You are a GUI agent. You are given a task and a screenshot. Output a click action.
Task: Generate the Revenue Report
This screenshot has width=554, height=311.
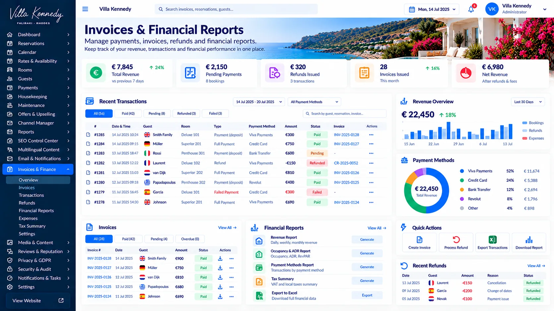pos(367,240)
